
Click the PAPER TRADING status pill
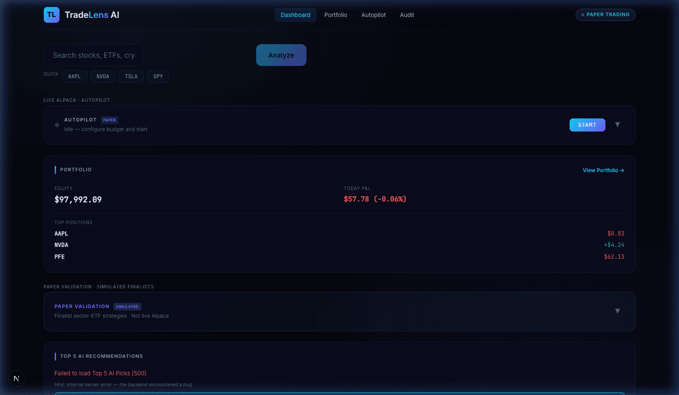point(605,14)
